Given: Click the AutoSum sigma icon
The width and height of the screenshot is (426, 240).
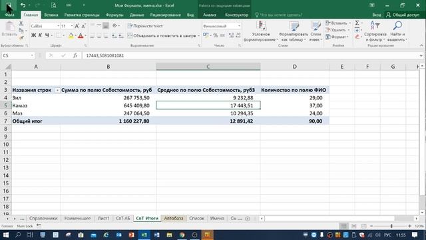Looking at the screenshot, I should coord(357,23).
